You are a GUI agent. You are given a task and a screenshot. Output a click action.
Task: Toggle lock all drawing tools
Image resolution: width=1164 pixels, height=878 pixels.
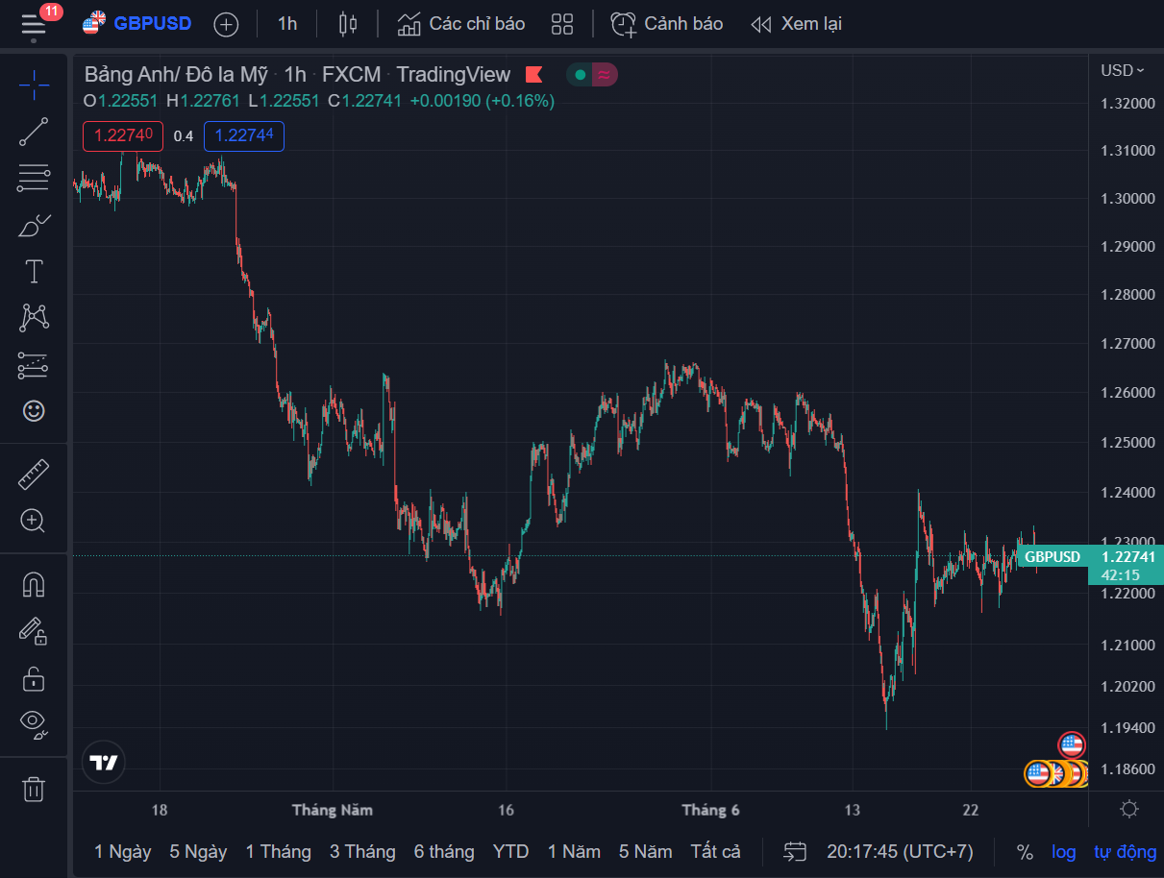click(34, 677)
